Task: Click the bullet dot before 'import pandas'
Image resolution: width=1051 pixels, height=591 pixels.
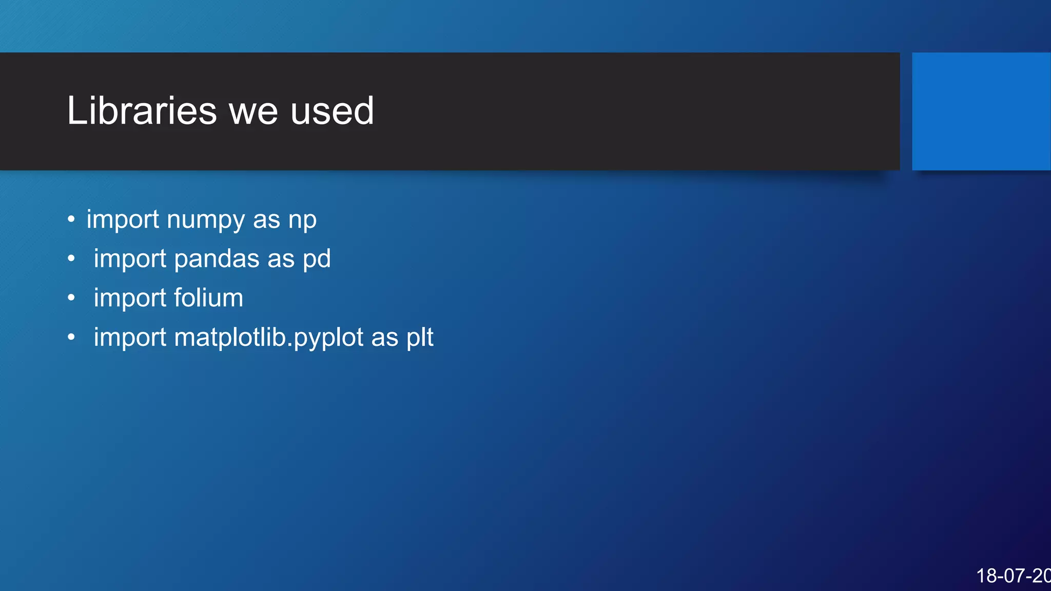Action: (x=71, y=259)
